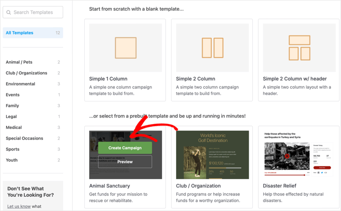Show Youth category templates
The width and height of the screenshot is (341, 211).
click(x=12, y=160)
